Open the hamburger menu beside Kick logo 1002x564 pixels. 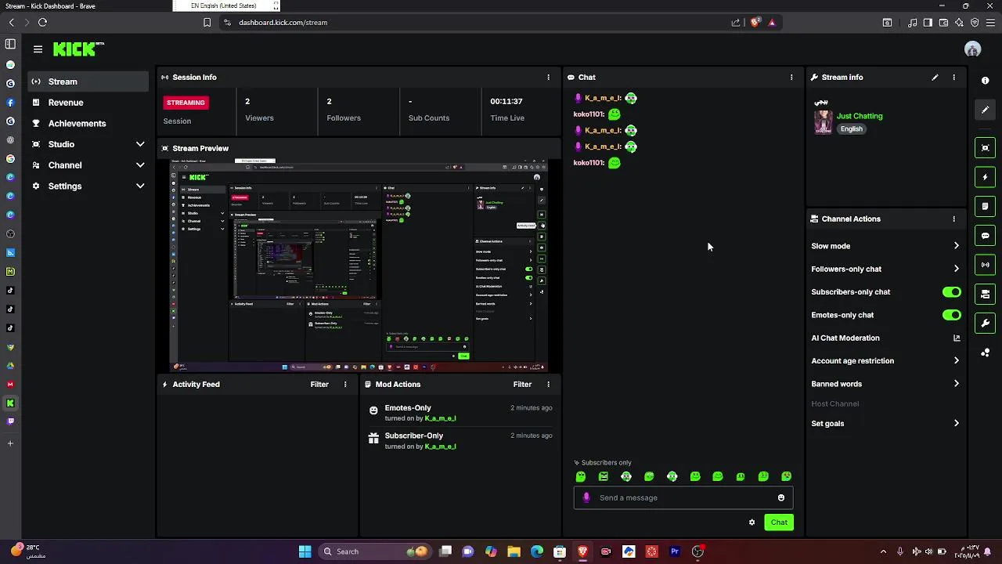tap(38, 49)
